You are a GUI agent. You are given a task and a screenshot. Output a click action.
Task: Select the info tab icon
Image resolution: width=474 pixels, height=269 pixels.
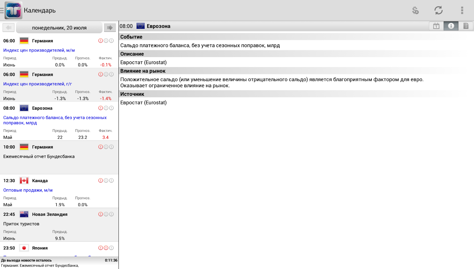[451, 26]
